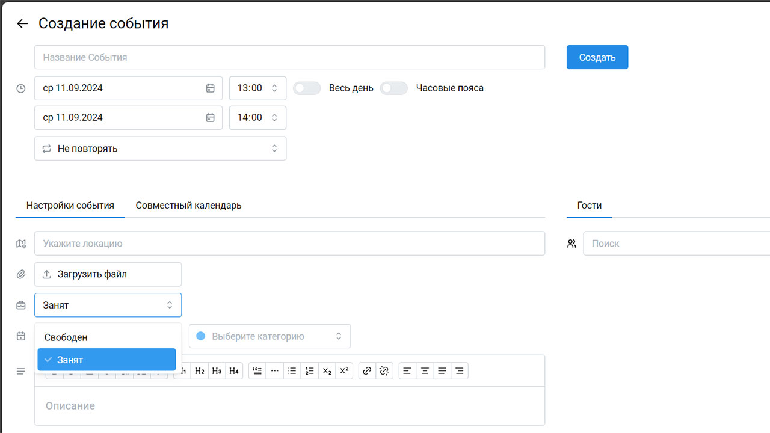
Task: Click the upload icon in Загрузить файл
Action: point(47,274)
